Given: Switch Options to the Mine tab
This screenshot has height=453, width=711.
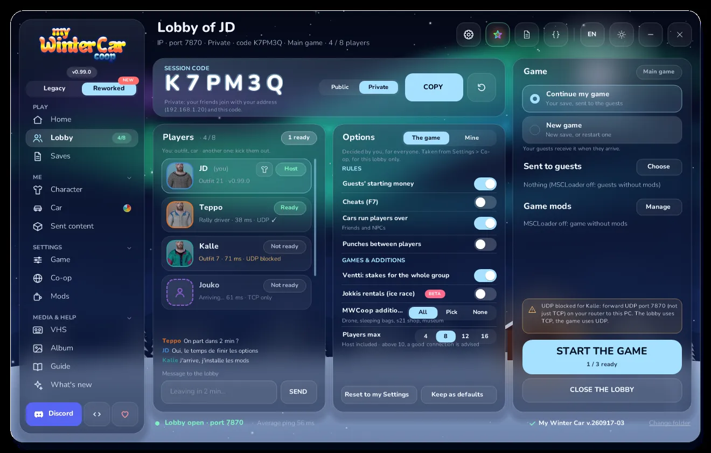Looking at the screenshot, I should (x=472, y=138).
